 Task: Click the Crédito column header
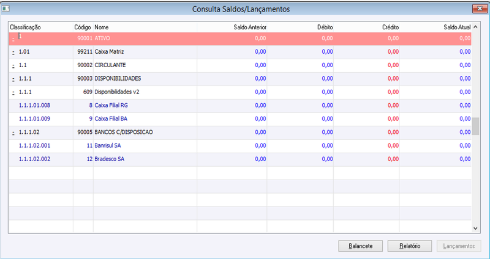[366, 27]
